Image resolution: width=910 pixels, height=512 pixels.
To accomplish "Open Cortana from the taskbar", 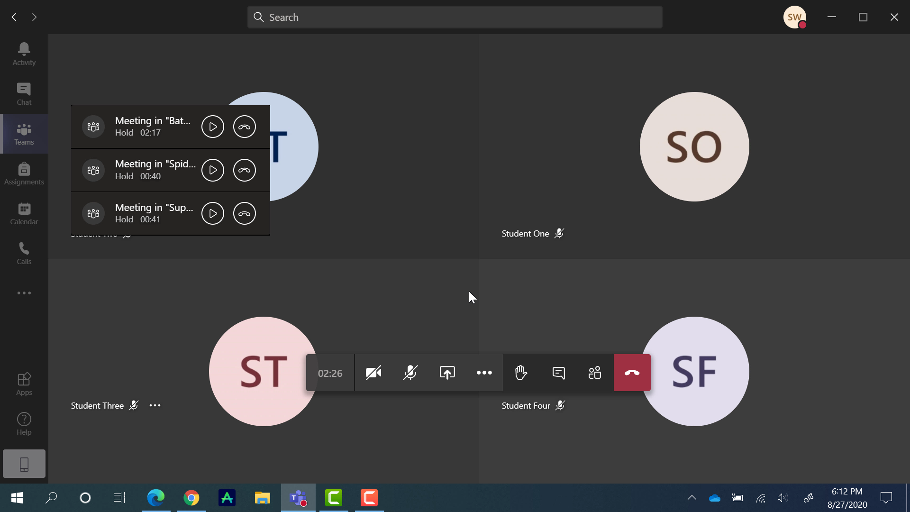I will [85, 498].
